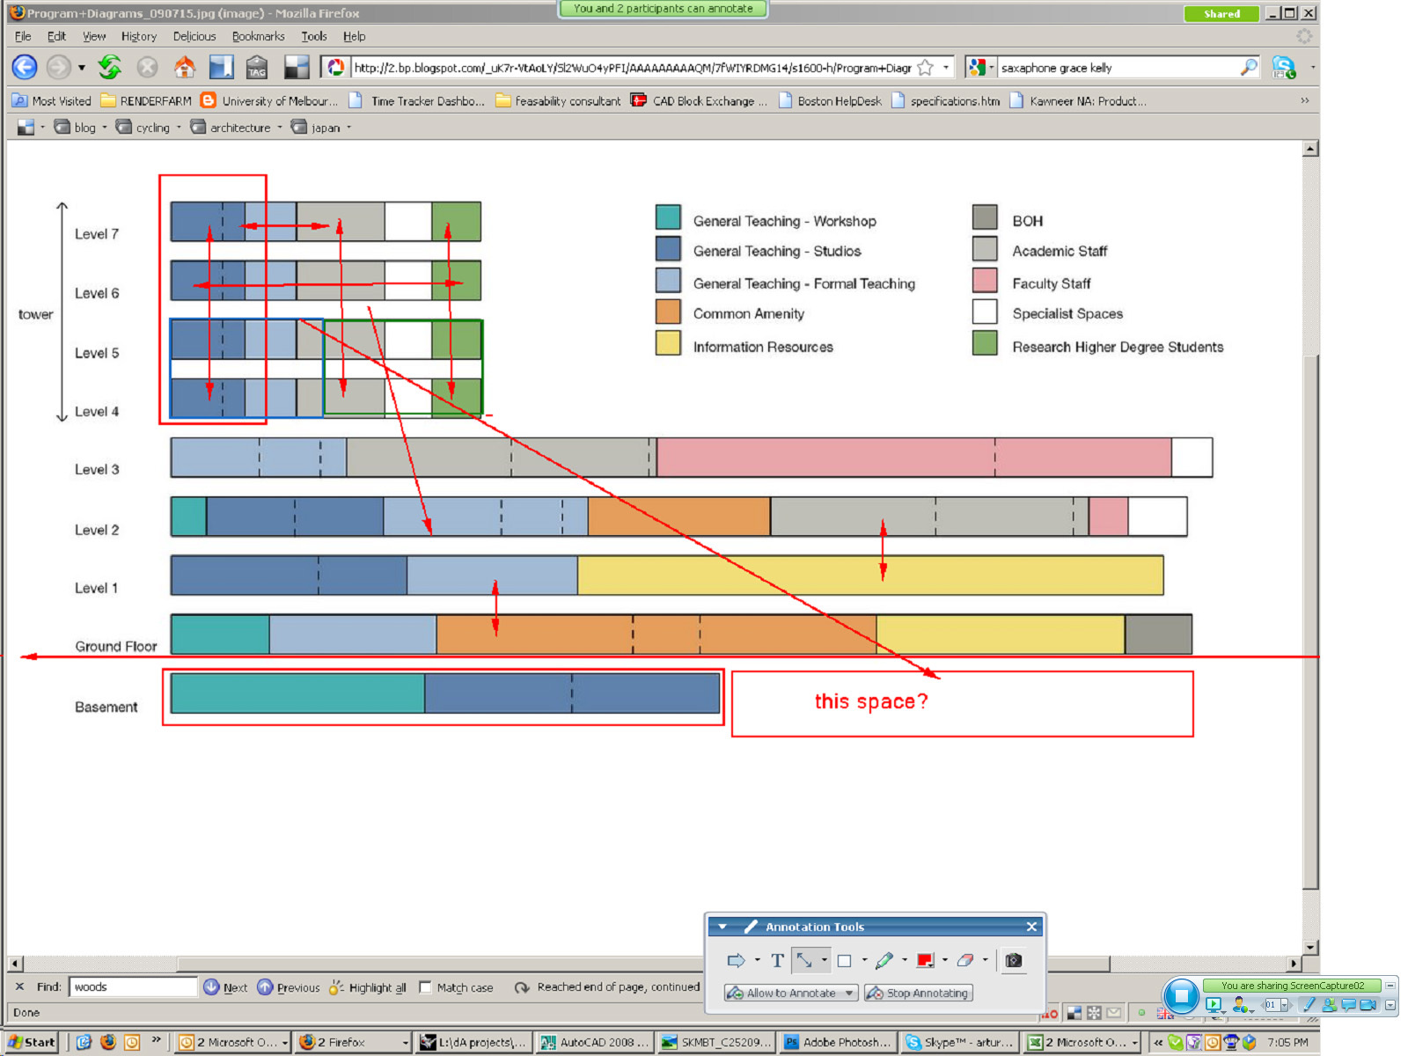Screen dimensions: 1408x1056
Task: Open the CAD Block Exchange bookmark
Action: pos(700,101)
